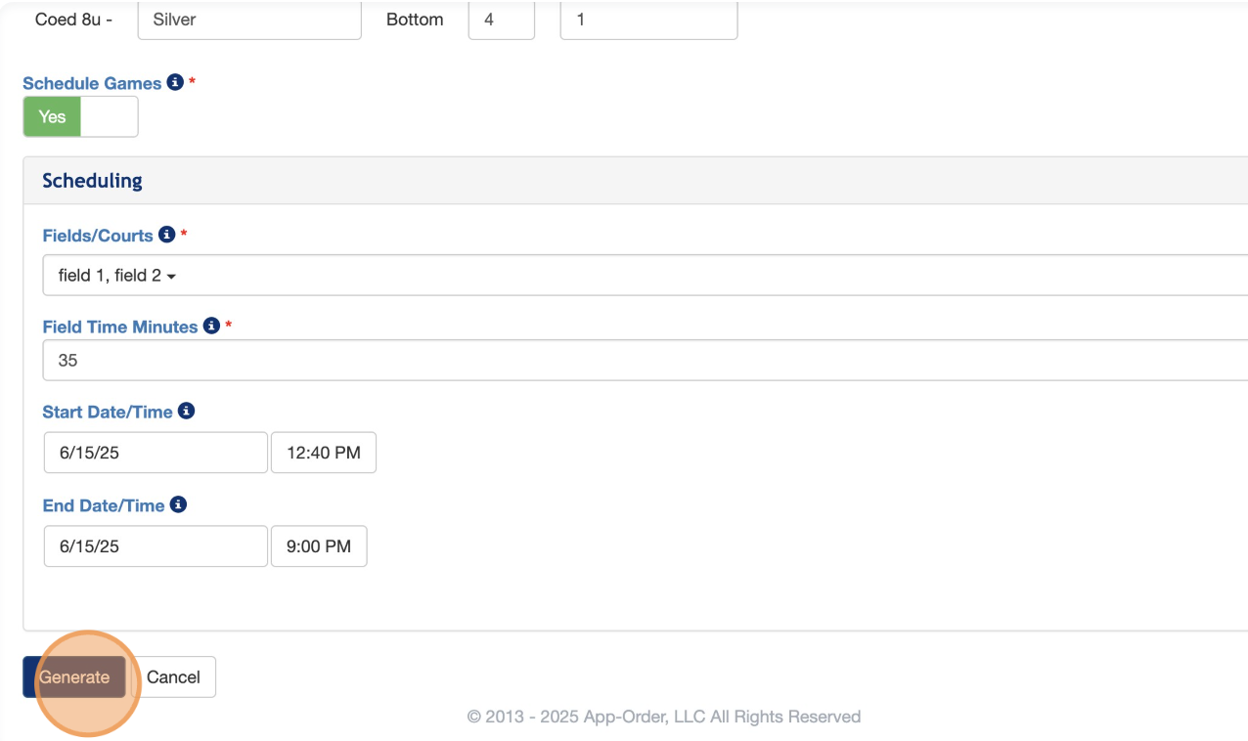Click the Schedule Games info icon
Screen dimensions: 1248x741
point(175,83)
